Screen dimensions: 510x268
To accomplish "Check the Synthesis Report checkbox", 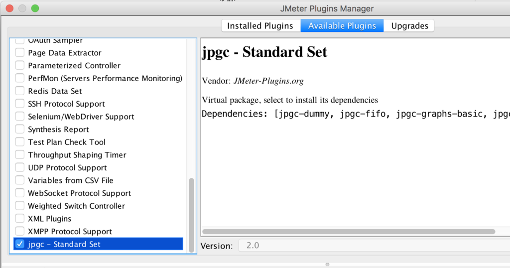I will click(20, 129).
